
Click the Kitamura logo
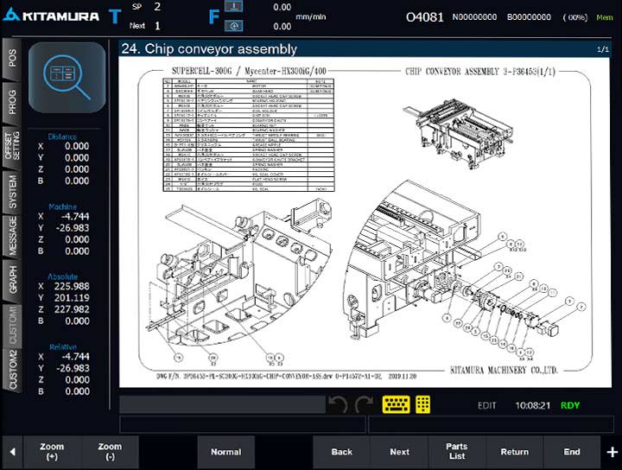51,16
